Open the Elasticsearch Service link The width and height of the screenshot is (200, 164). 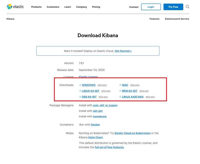pos(177,19)
